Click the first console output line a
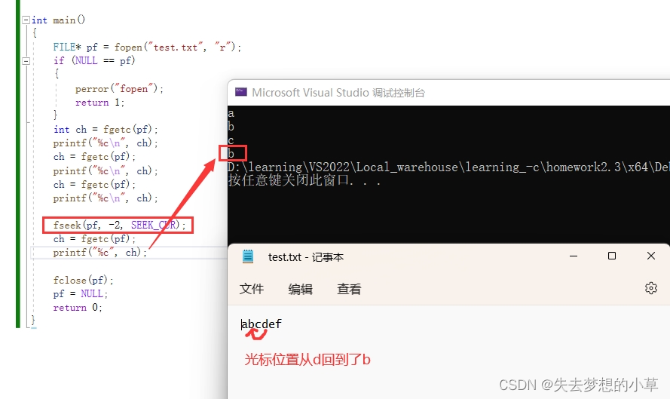Viewport: 670px width, 399px height. click(x=231, y=113)
